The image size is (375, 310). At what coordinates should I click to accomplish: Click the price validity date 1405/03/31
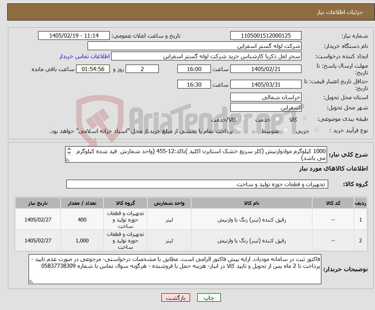point(266,84)
